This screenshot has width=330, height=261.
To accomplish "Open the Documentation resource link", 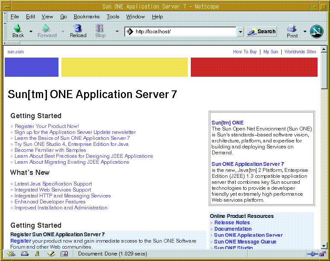I will click(233, 229).
